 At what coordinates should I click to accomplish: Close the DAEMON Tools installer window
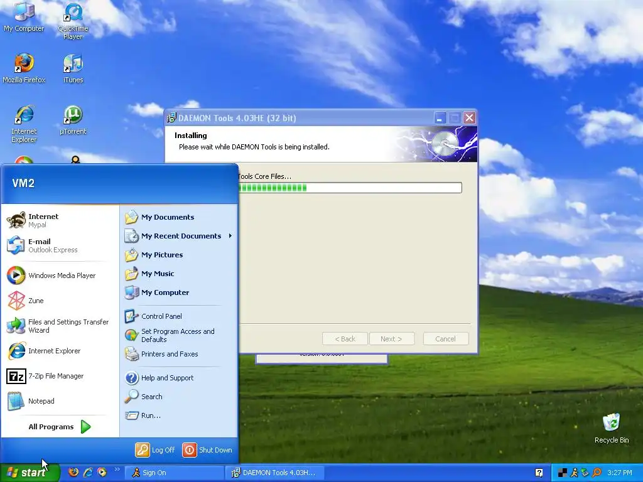point(469,118)
